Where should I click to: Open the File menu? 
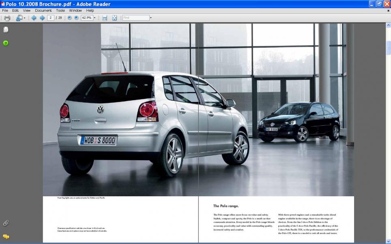coord(5,11)
